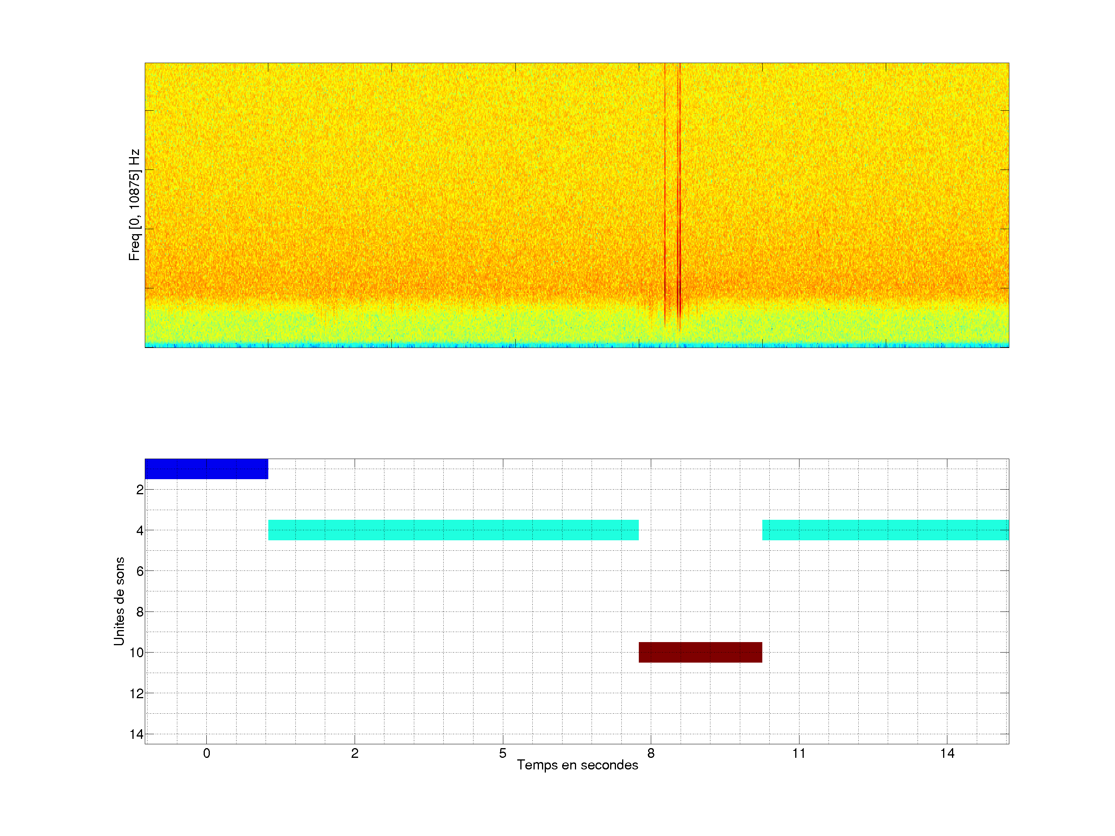Screen dimensions: 1115x836
Task: Click the x-axis tick label 5
Action: tap(503, 753)
